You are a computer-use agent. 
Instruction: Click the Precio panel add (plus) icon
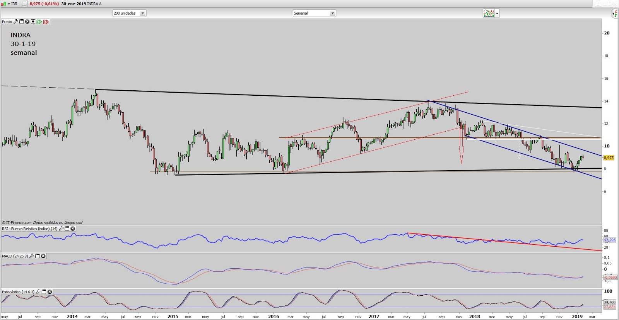tap(33, 22)
